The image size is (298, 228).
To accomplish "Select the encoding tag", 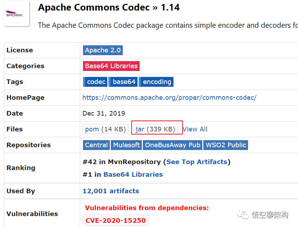I will (x=157, y=82).
